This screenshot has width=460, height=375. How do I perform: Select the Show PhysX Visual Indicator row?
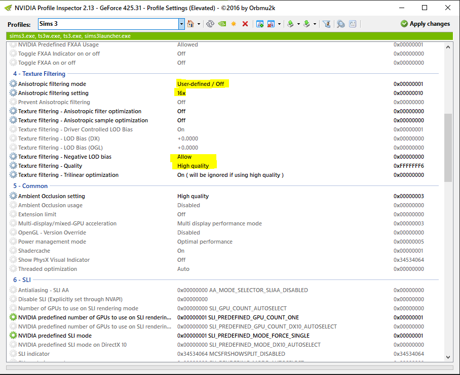pos(224,260)
